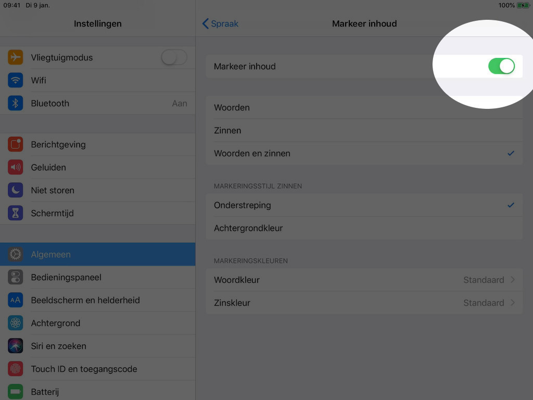
Task: Open Bedieningspaneel in the sidebar
Action: [x=97, y=277]
